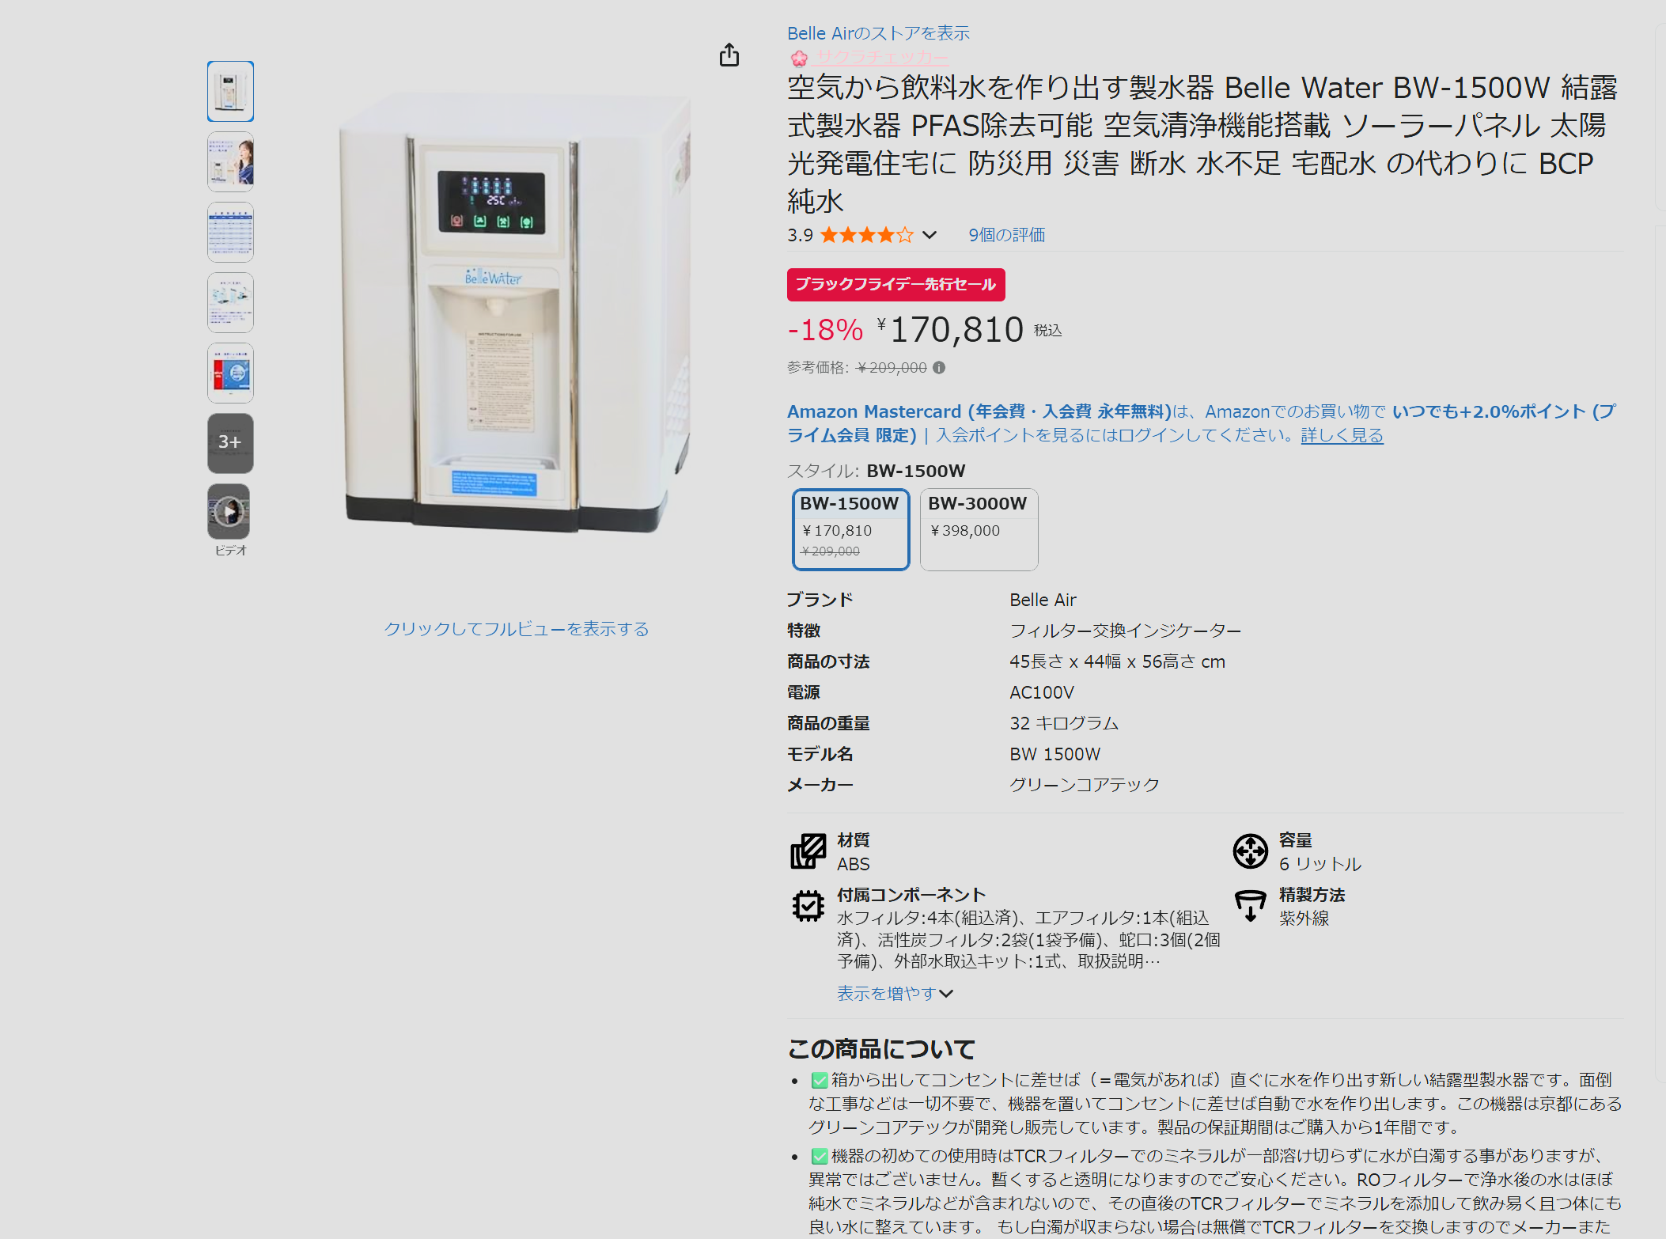Select the BW-3000W style option ¥398,000
This screenshot has width=1666, height=1239.
pyautogui.click(x=979, y=529)
